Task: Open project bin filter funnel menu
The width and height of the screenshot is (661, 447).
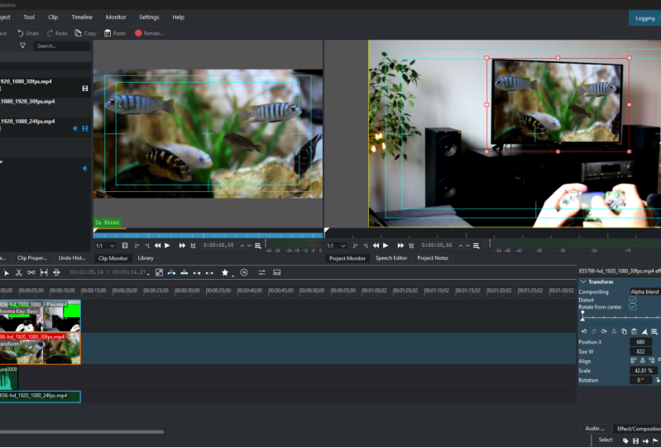Action: (23, 46)
